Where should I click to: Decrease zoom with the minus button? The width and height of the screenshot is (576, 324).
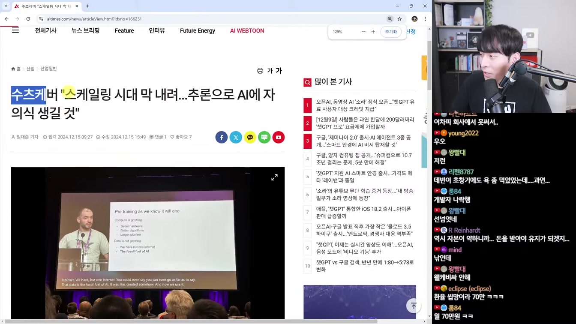(x=363, y=32)
